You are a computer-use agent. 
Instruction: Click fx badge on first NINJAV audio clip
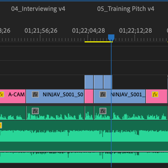pyautogui.click(x=35, y=111)
